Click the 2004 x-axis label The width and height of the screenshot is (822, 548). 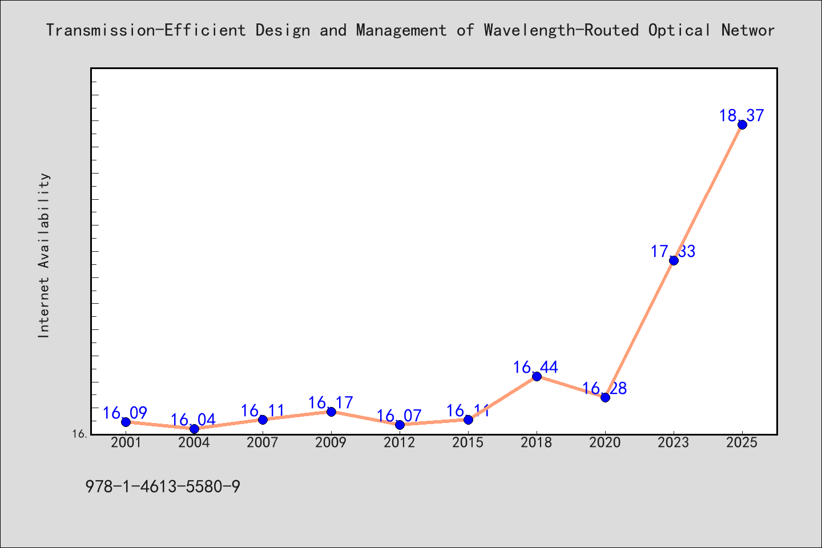194,443
